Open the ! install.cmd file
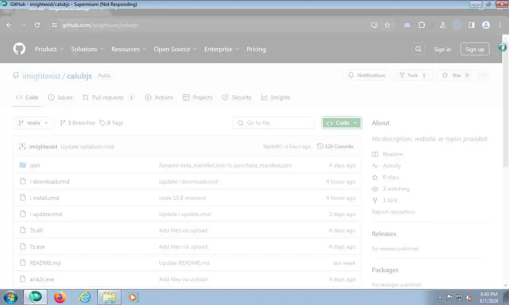This screenshot has width=509, height=305. pos(45,198)
